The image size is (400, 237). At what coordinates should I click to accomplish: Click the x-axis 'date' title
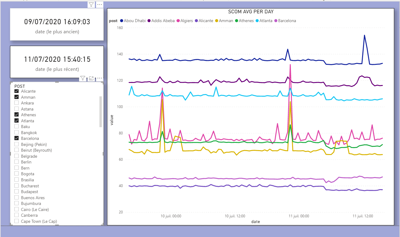click(255, 222)
